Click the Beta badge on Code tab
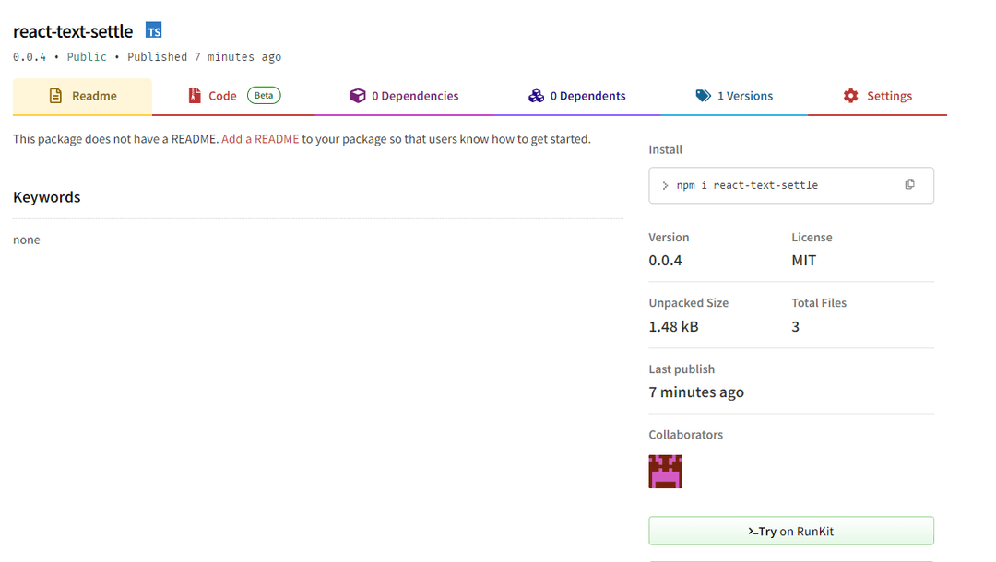This screenshot has height=562, width=996. click(264, 95)
